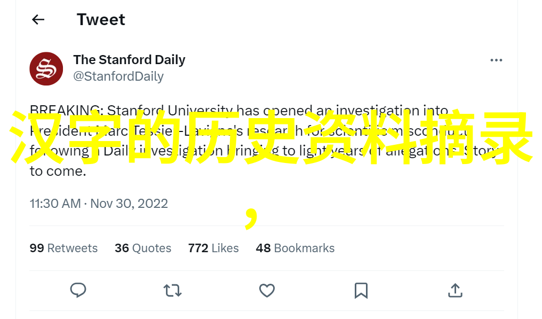Screen dimensions: 542x319
Task: Retweet the Stanford Daily post
Action: point(172,290)
